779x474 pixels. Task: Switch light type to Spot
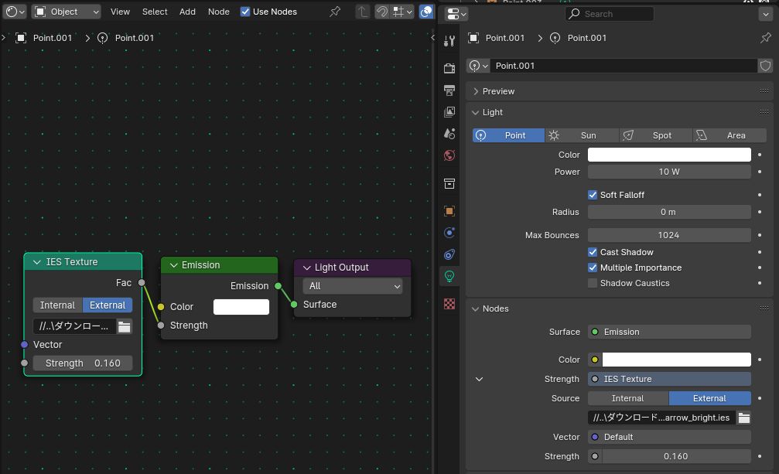click(654, 135)
